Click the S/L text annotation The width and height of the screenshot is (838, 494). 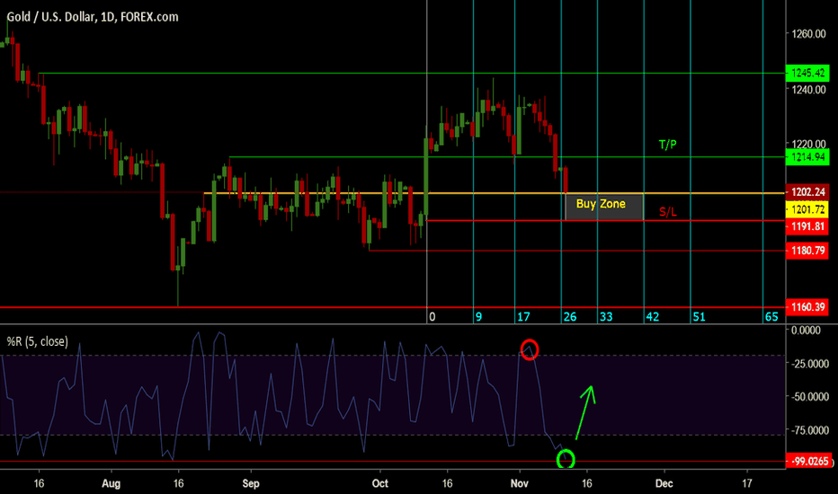click(667, 212)
